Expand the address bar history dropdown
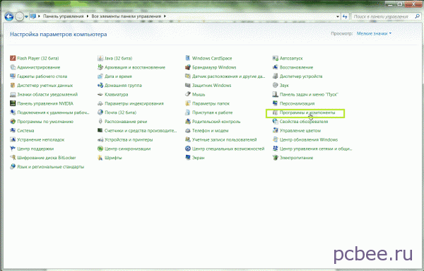 click(338, 16)
